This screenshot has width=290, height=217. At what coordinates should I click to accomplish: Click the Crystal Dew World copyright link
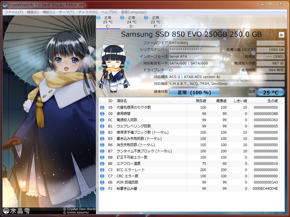coord(79,209)
